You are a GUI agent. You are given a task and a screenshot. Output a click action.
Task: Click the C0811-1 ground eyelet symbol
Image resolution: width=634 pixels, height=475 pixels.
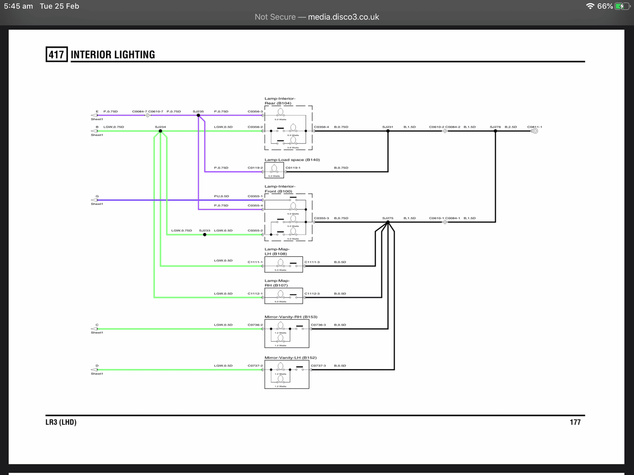pos(535,131)
